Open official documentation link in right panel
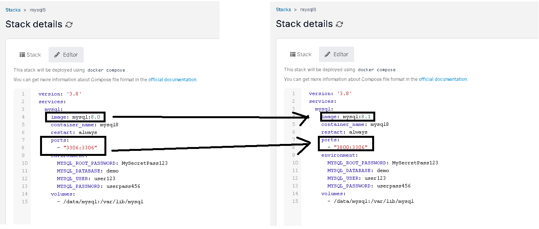The height and width of the screenshot is (229, 539). pos(443,79)
